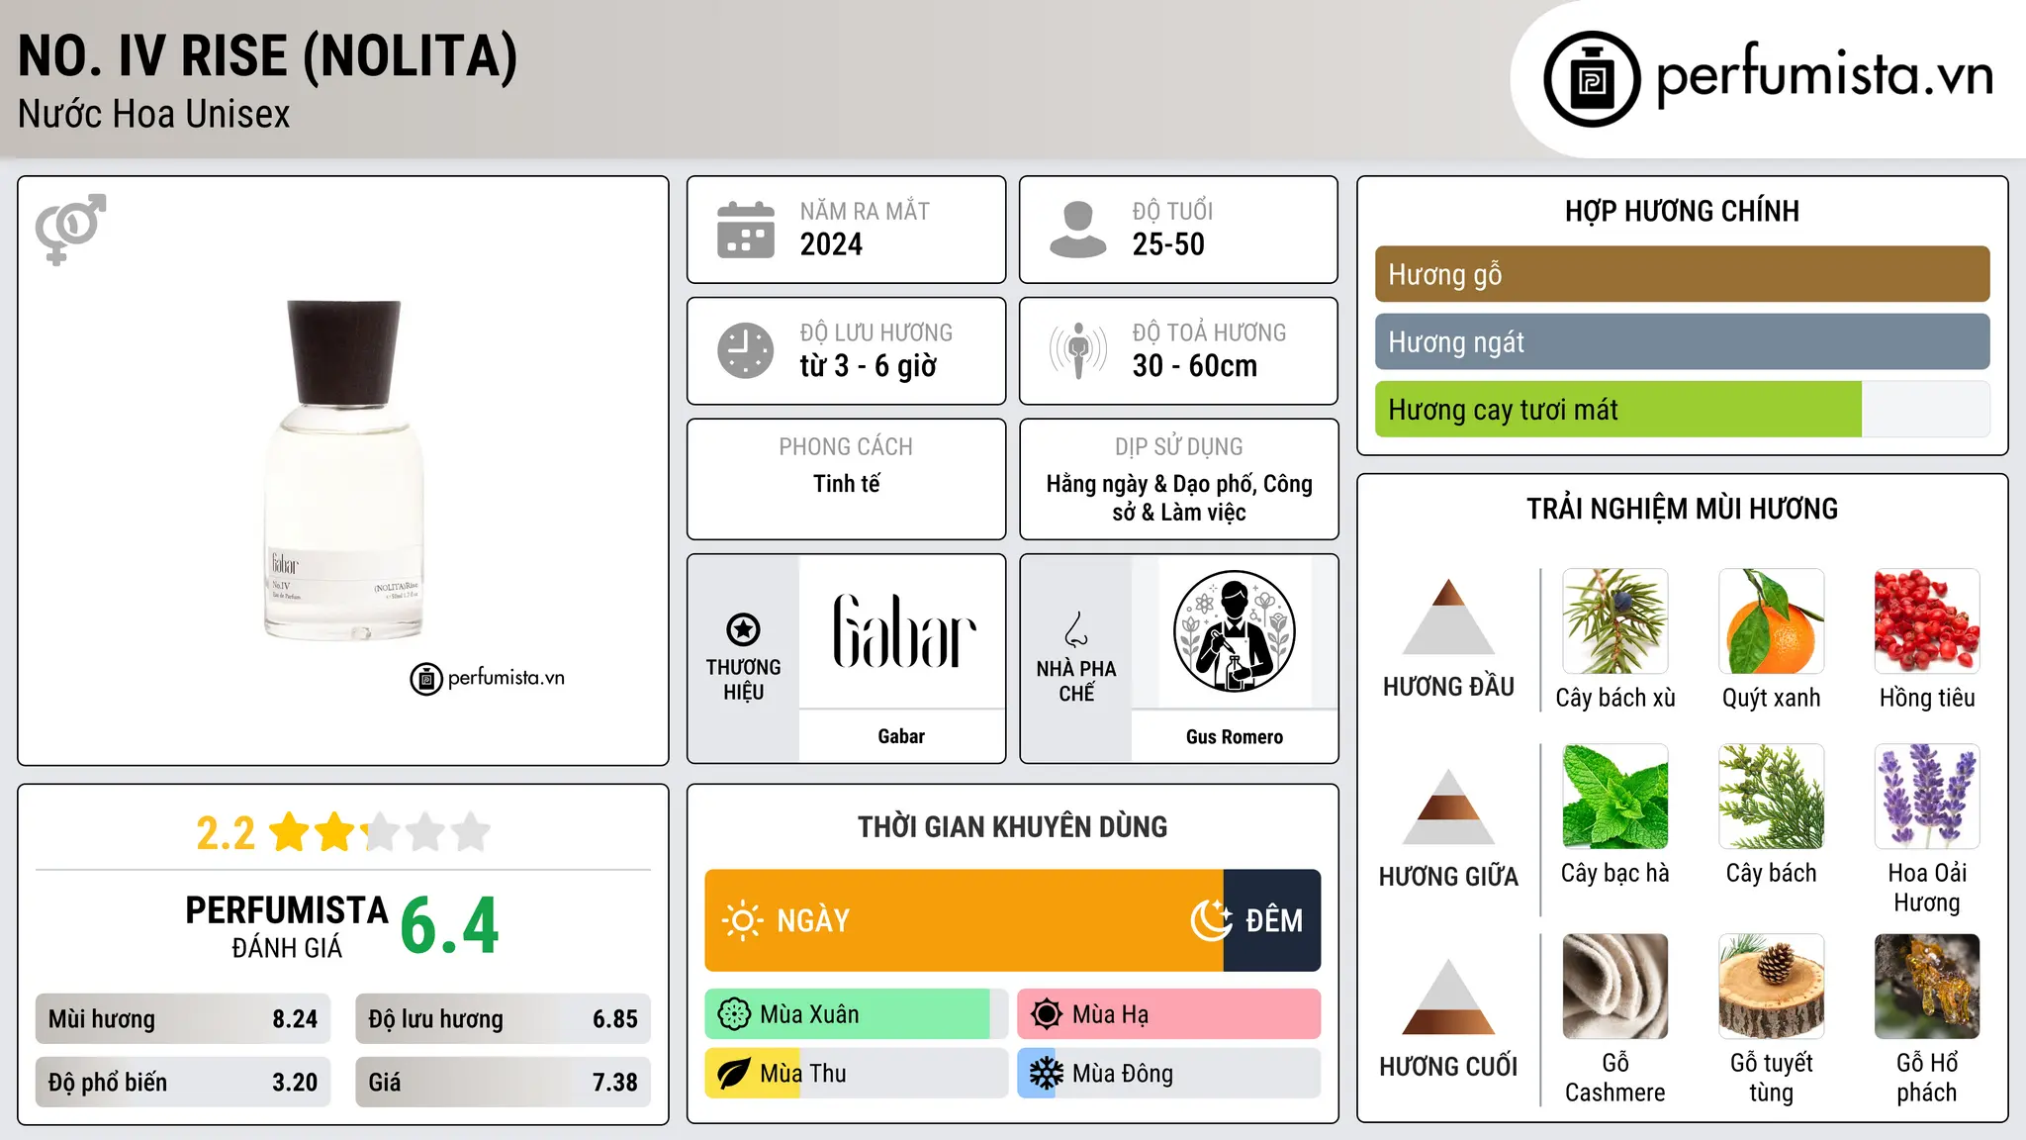Click the Hợp hương chính heading
Image resolution: width=2026 pixels, height=1140 pixels.
[x=1682, y=211]
